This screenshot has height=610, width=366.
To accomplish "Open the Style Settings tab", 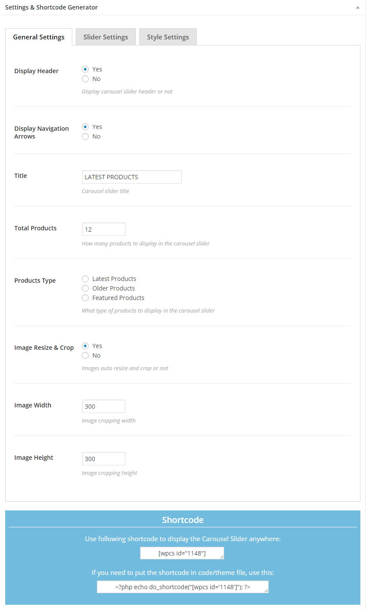I will coord(168,37).
